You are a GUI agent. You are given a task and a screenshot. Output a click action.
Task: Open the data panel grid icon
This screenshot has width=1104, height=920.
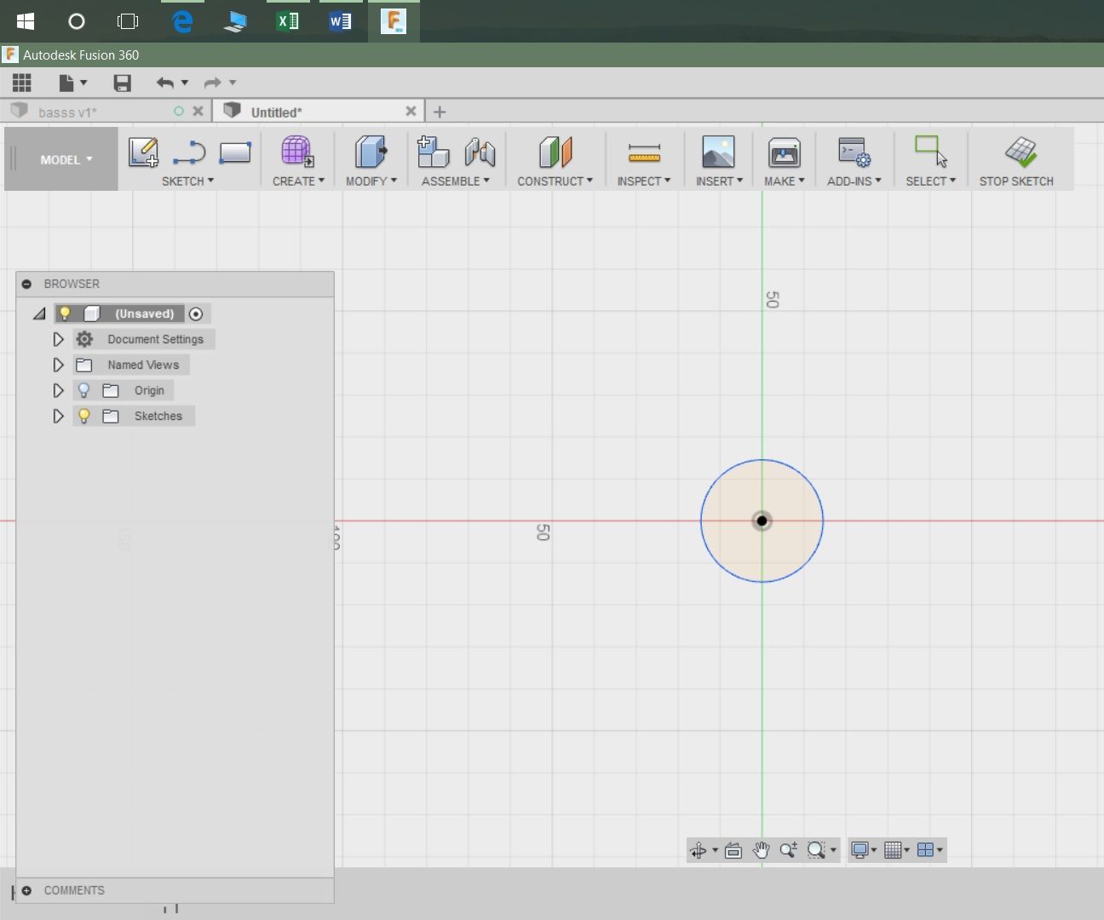coord(22,83)
